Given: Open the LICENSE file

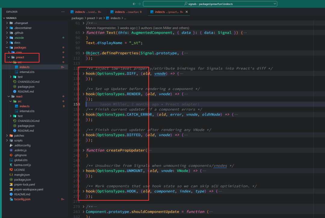Looking at the screenshot, I should (x=19, y=170).
